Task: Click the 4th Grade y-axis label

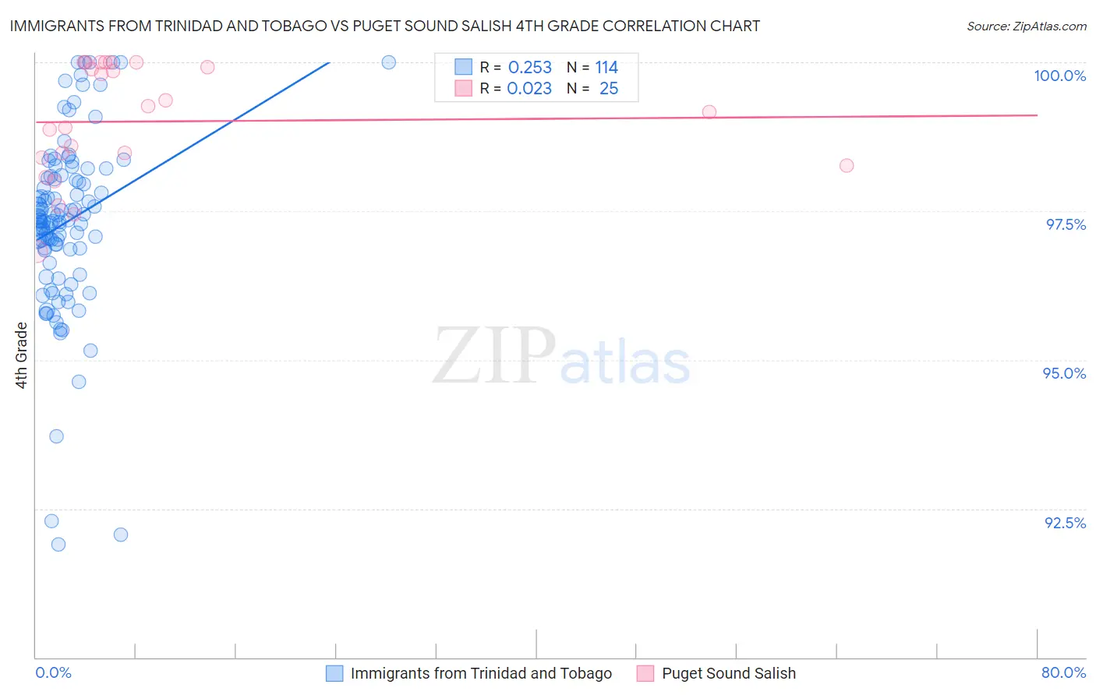Action: [x=22, y=355]
